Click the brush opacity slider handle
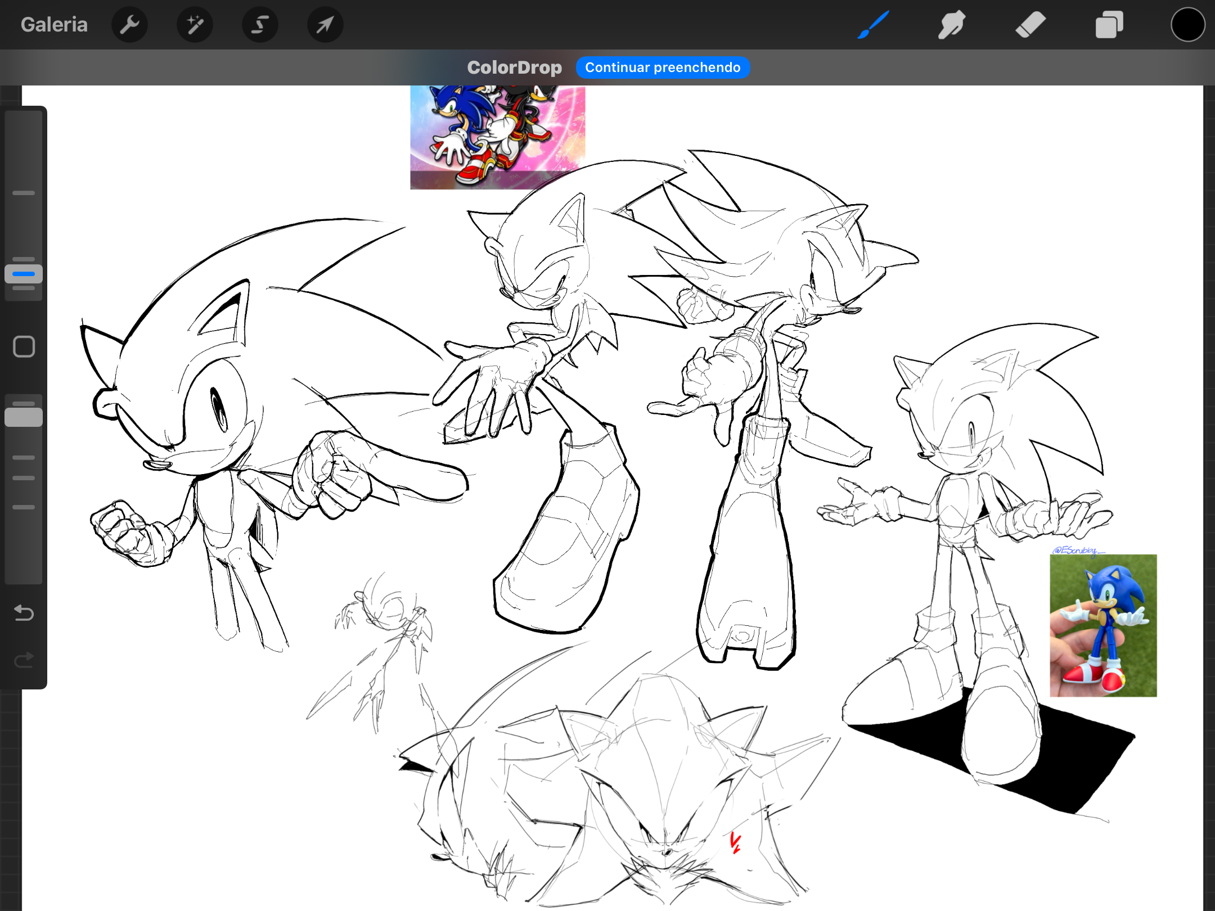Image resolution: width=1215 pixels, height=911 pixels. point(24,417)
